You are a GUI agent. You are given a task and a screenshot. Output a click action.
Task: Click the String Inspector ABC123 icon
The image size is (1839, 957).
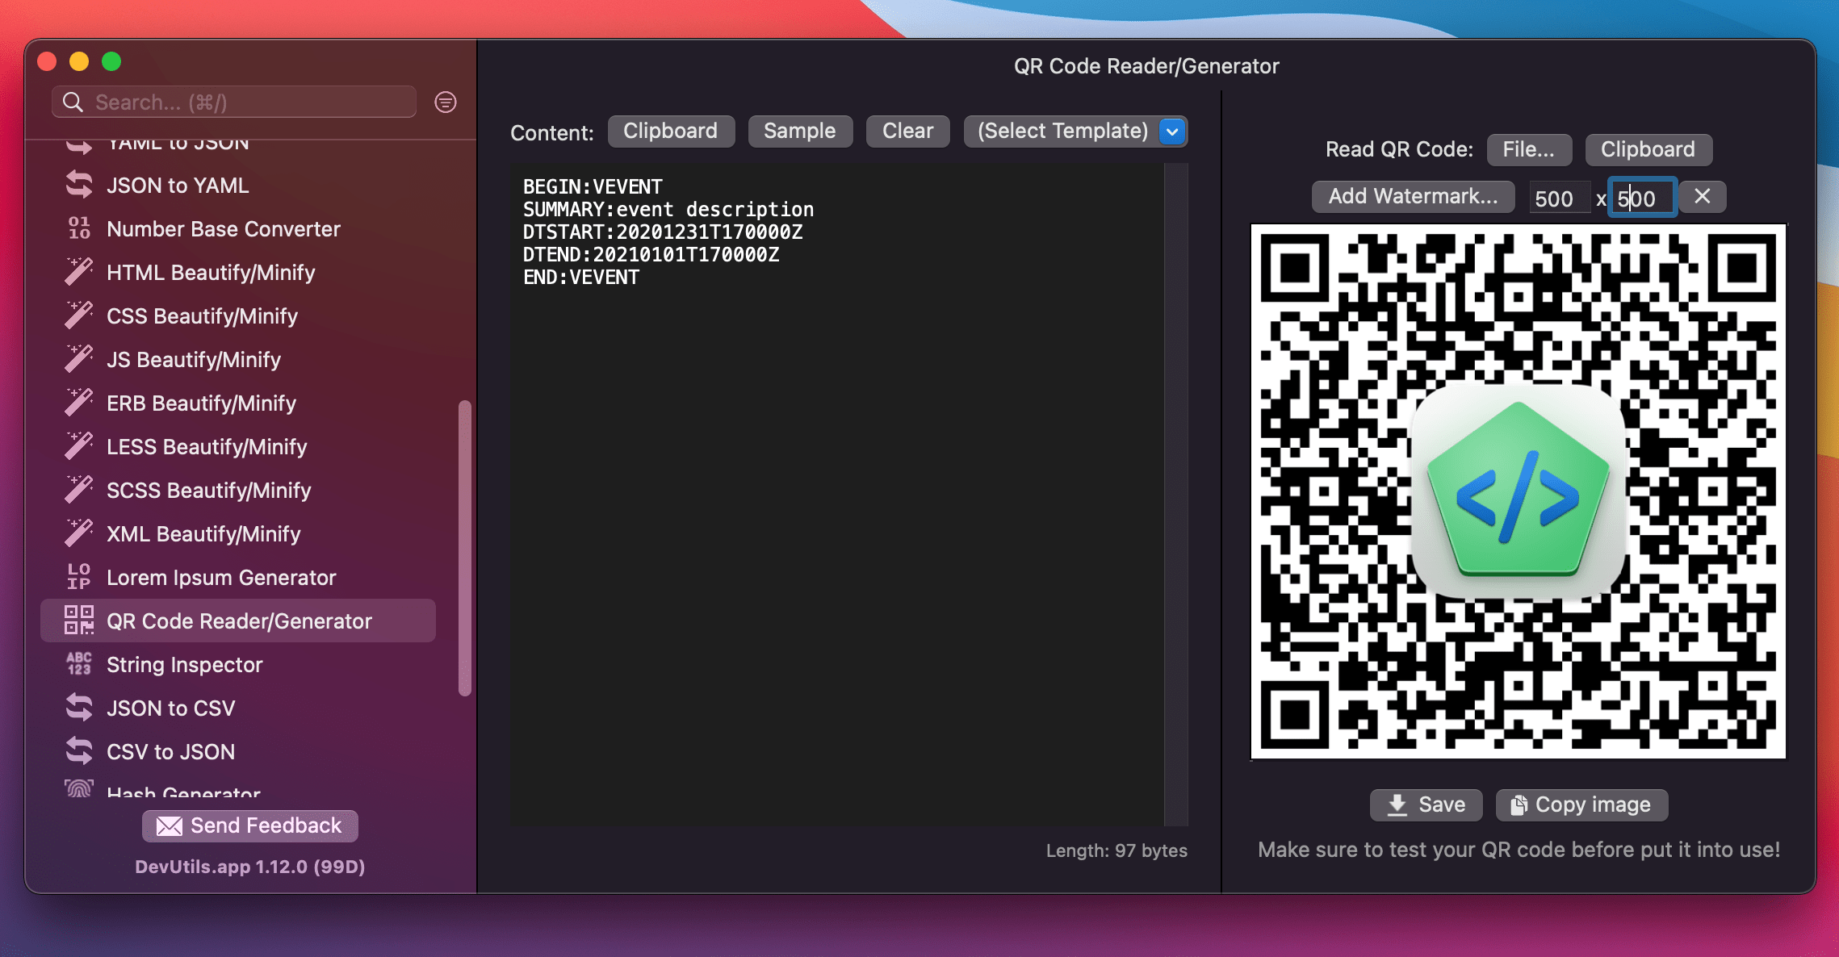coord(79,664)
